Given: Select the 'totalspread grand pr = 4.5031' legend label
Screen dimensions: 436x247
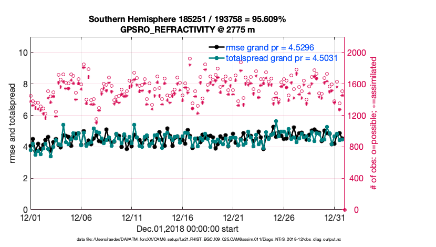Looking at the screenshot, I should point(281,58).
